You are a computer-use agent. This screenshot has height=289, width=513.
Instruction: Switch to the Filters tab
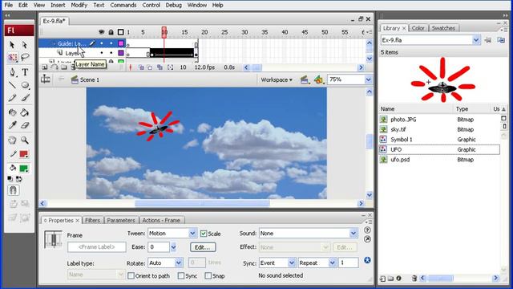(x=93, y=220)
